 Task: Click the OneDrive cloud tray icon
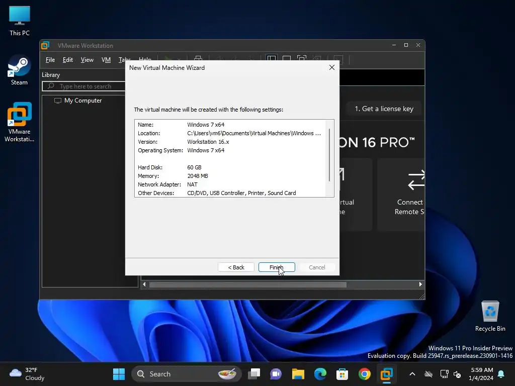428,374
